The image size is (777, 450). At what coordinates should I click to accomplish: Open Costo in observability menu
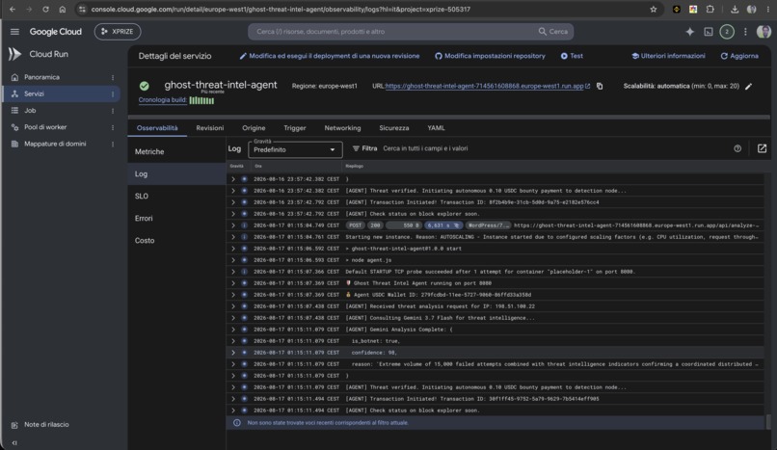tap(177, 241)
